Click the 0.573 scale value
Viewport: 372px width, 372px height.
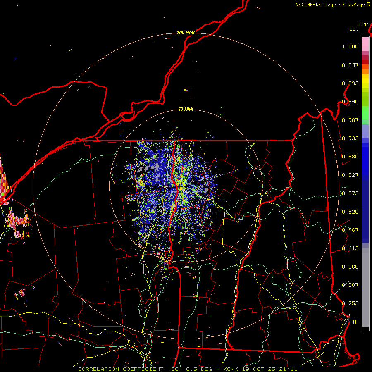click(350, 193)
